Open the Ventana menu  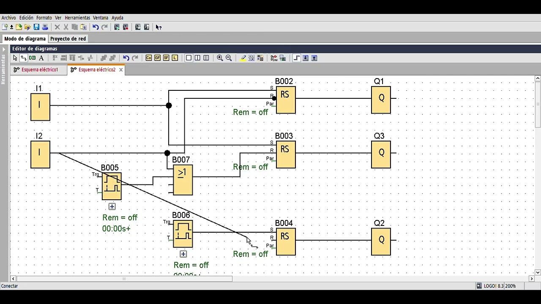101,18
